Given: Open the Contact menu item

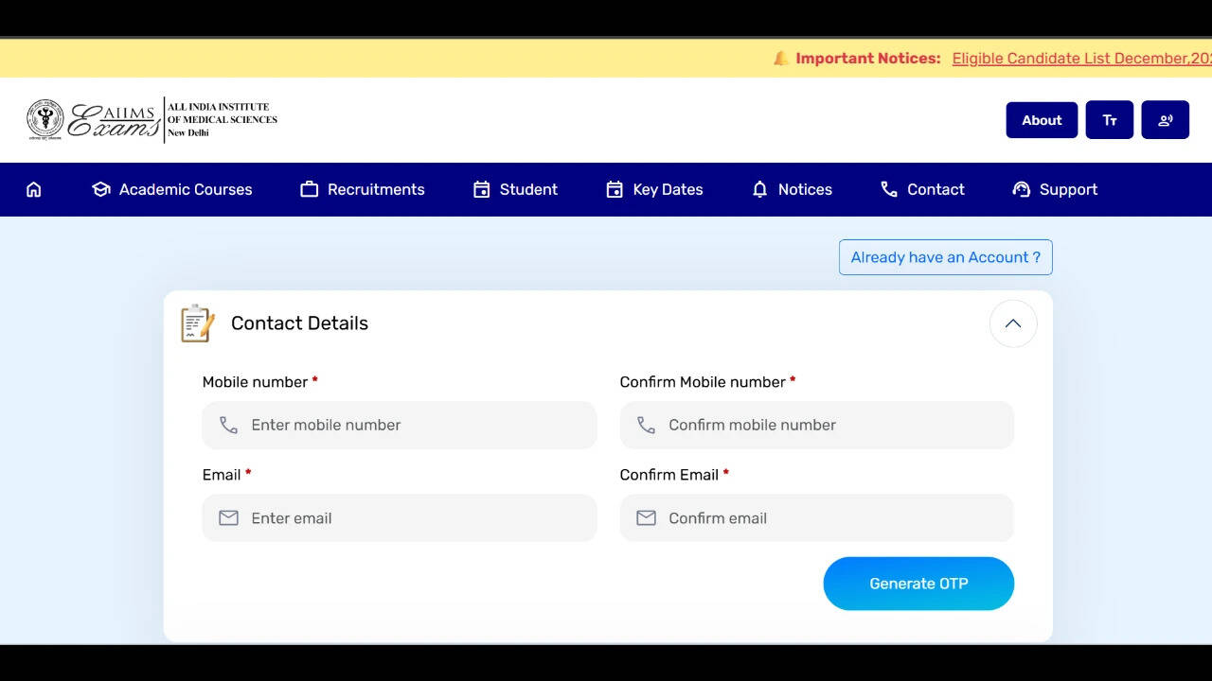Looking at the screenshot, I should 922,189.
